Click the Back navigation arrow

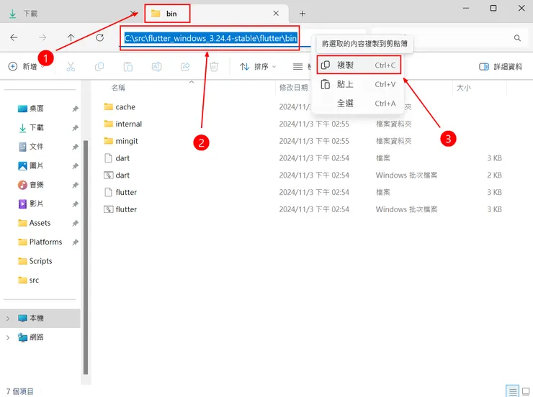(14, 37)
